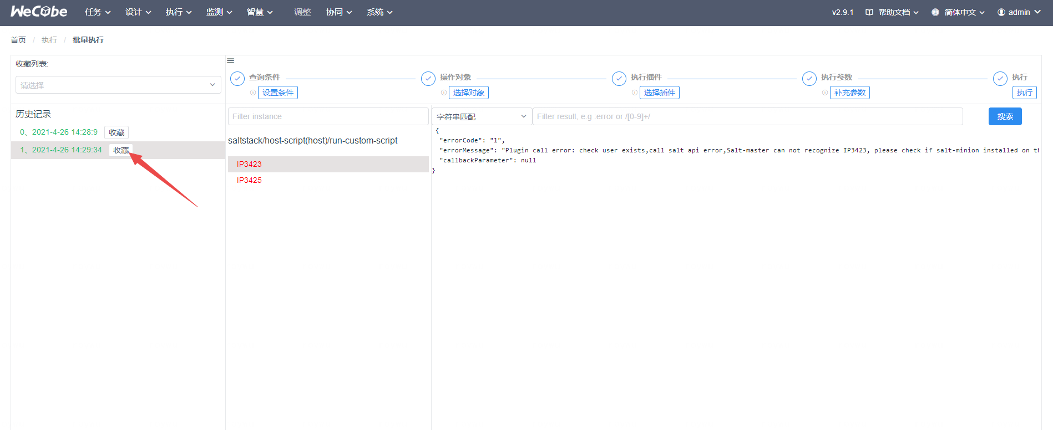Expand the 字符串匹配 match type dropdown

(481, 116)
